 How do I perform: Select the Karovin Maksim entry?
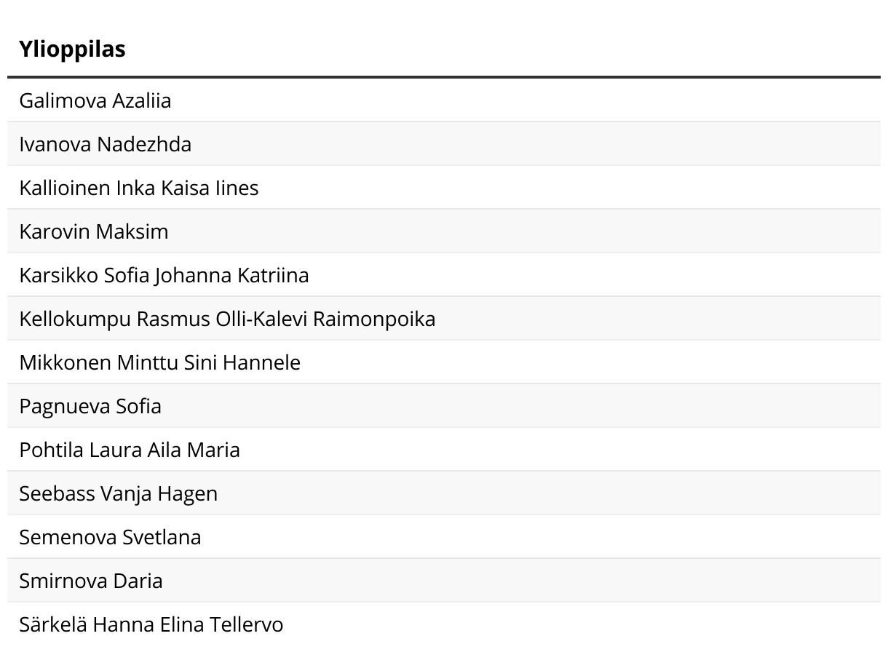click(93, 231)
